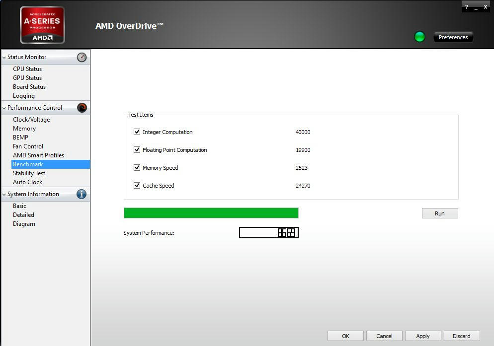Open the Preferences button
This screenshot has width=494, height=346.
pyautogui.click(x=453, y=37)
